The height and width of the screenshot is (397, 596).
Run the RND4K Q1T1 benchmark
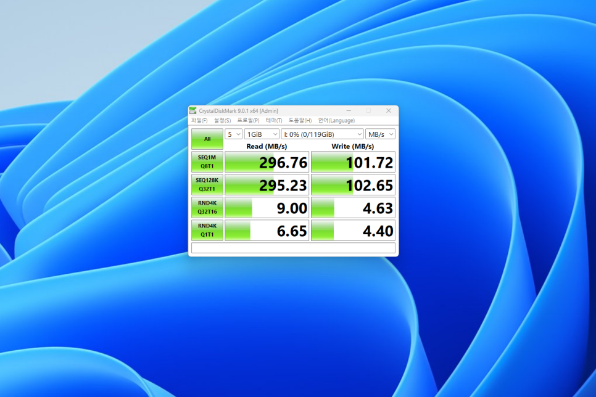click(207, 230)
